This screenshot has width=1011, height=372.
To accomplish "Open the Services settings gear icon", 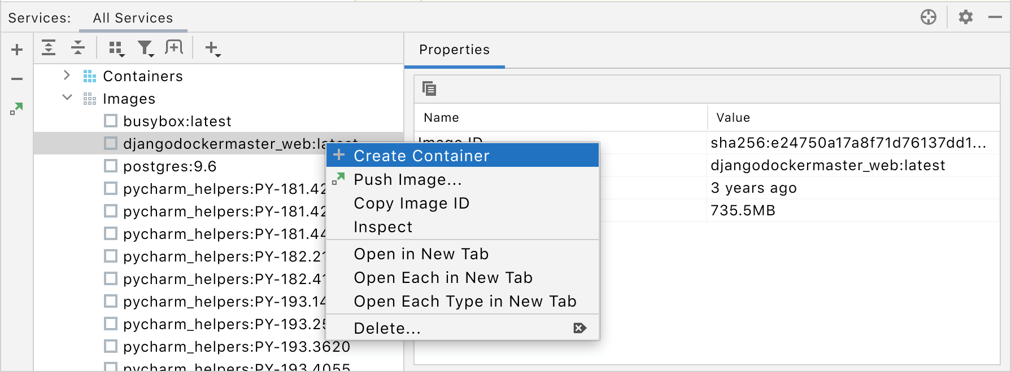I will tap(965, 17).
